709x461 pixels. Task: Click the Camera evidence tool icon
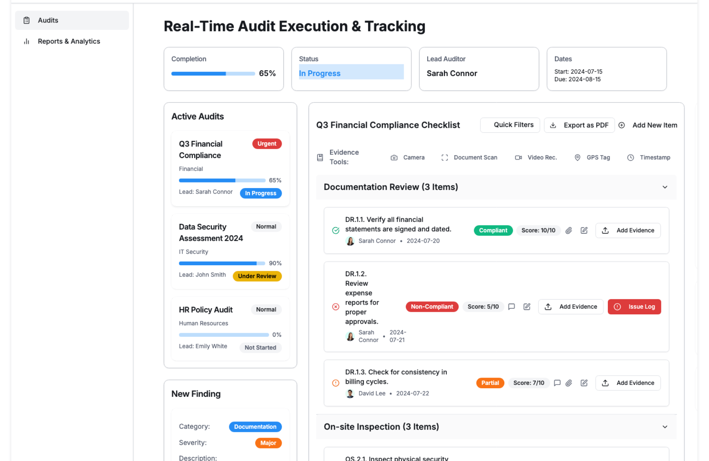pos(394,158)
